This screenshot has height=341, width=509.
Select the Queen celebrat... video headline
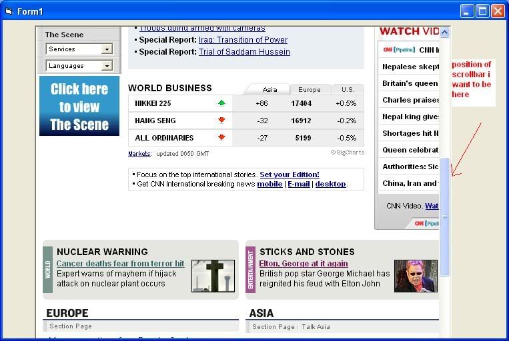[411, 150]
